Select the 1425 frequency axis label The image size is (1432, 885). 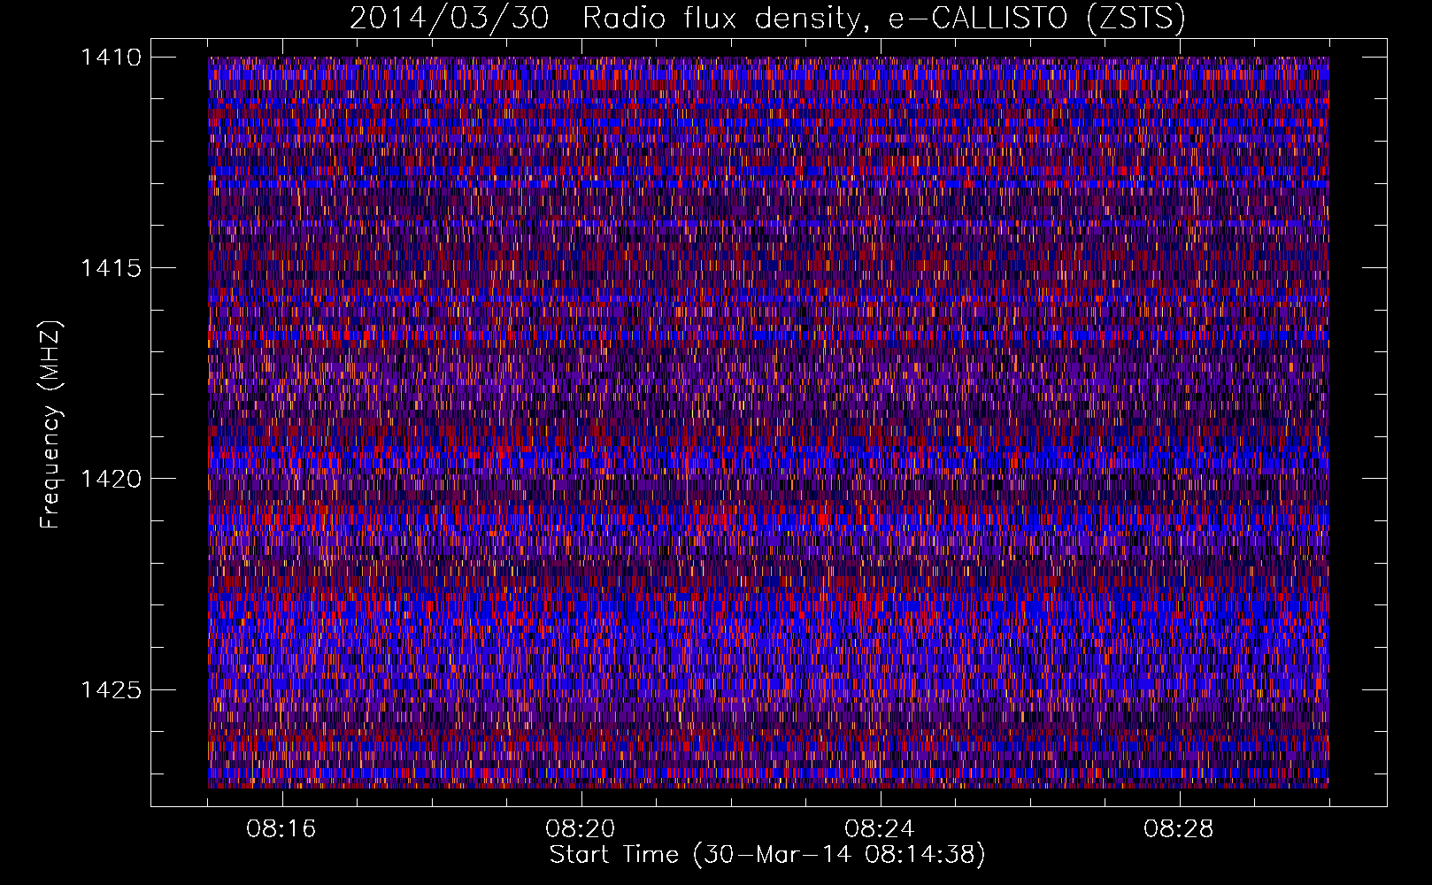(111, 689)
